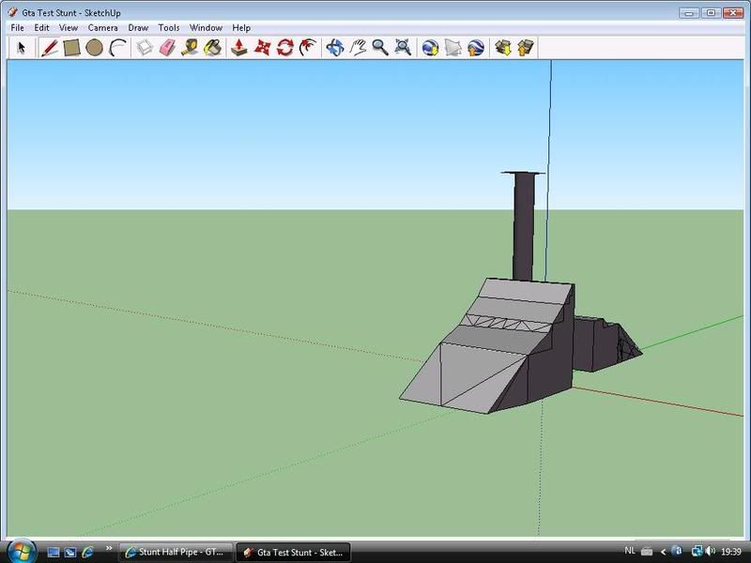Image resolution: width=751 pixels, height=563 pixels.
Task: Open the Tools menu
Action: (x=169, y=28)
